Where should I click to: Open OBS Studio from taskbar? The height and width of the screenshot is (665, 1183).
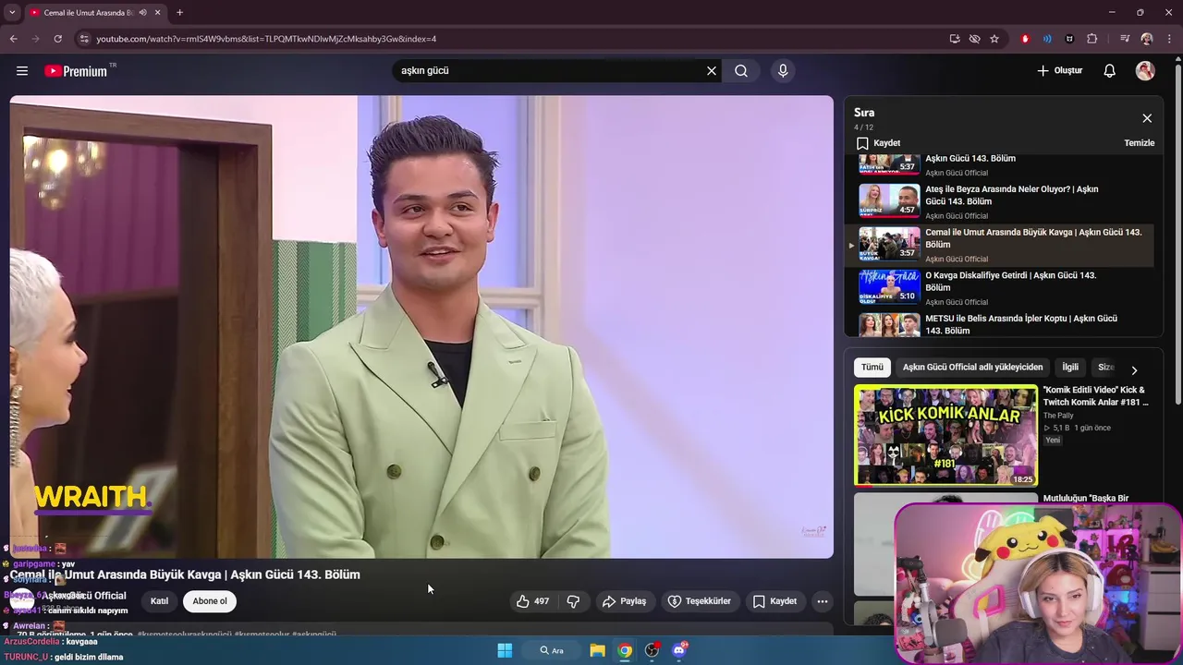652,650
